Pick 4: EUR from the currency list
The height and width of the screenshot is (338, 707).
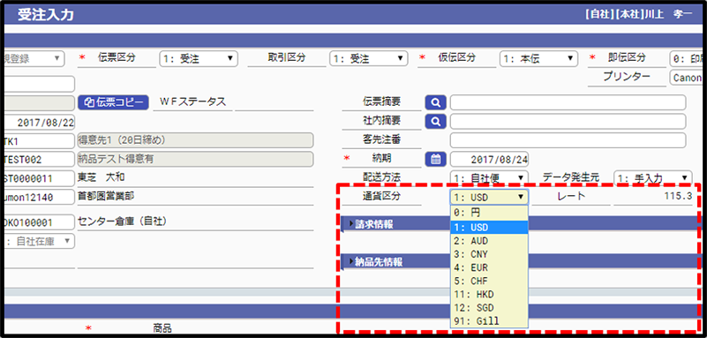(x=489, y=267)
